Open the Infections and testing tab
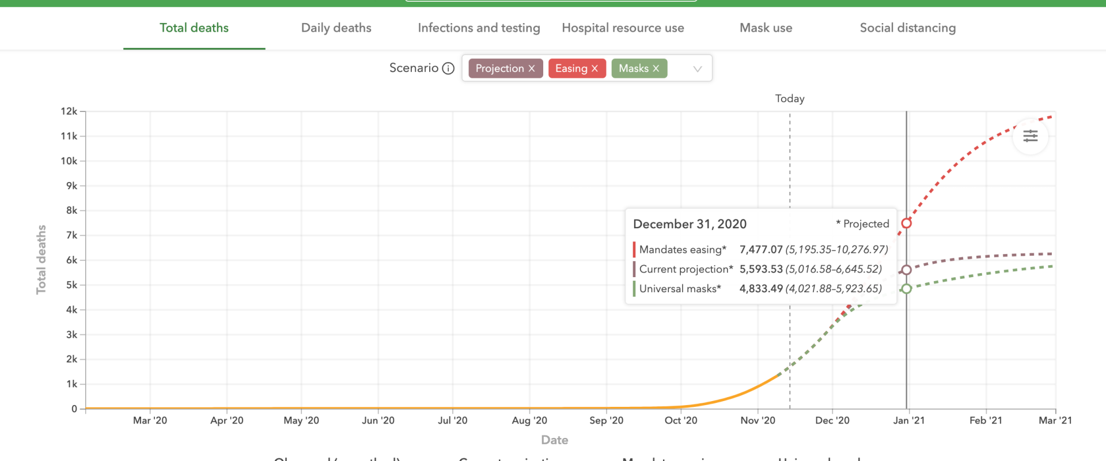This screenshot has width=1106, height=461. coord(479,28)
